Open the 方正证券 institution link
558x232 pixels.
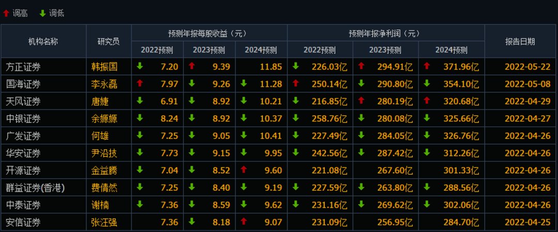23,67
